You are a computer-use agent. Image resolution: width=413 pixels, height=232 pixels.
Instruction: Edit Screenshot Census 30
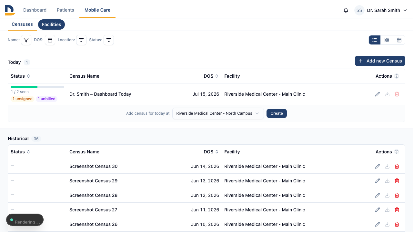(378, 166)
